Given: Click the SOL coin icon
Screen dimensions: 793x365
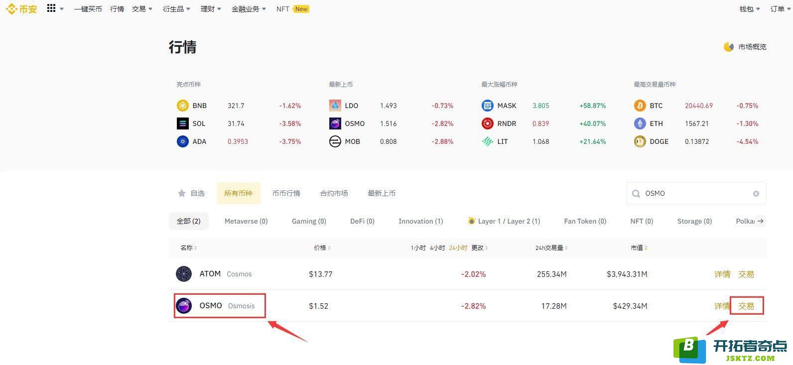Looking at the screenshot, I should [183, 123].
